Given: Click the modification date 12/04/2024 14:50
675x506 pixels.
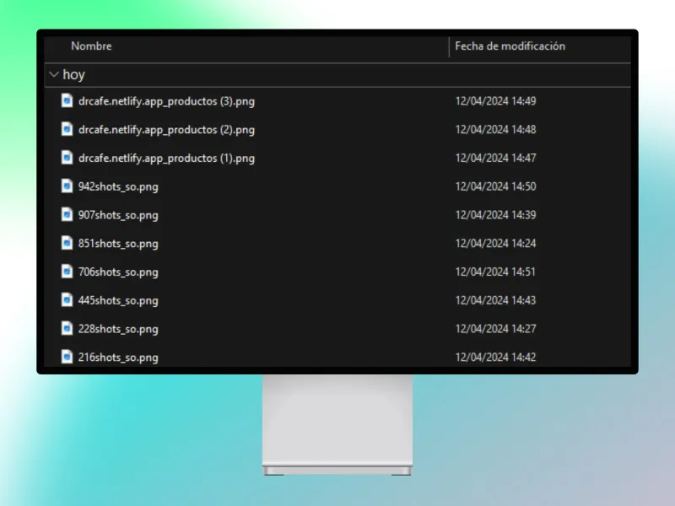Looking at the screenshot, I should click(x=495, y=186).
